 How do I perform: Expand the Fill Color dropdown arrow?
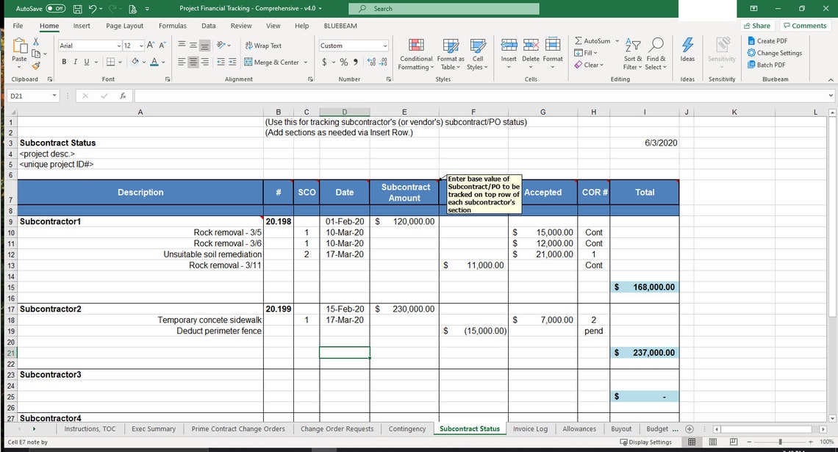pyautogui.click(x=145, y=62)
